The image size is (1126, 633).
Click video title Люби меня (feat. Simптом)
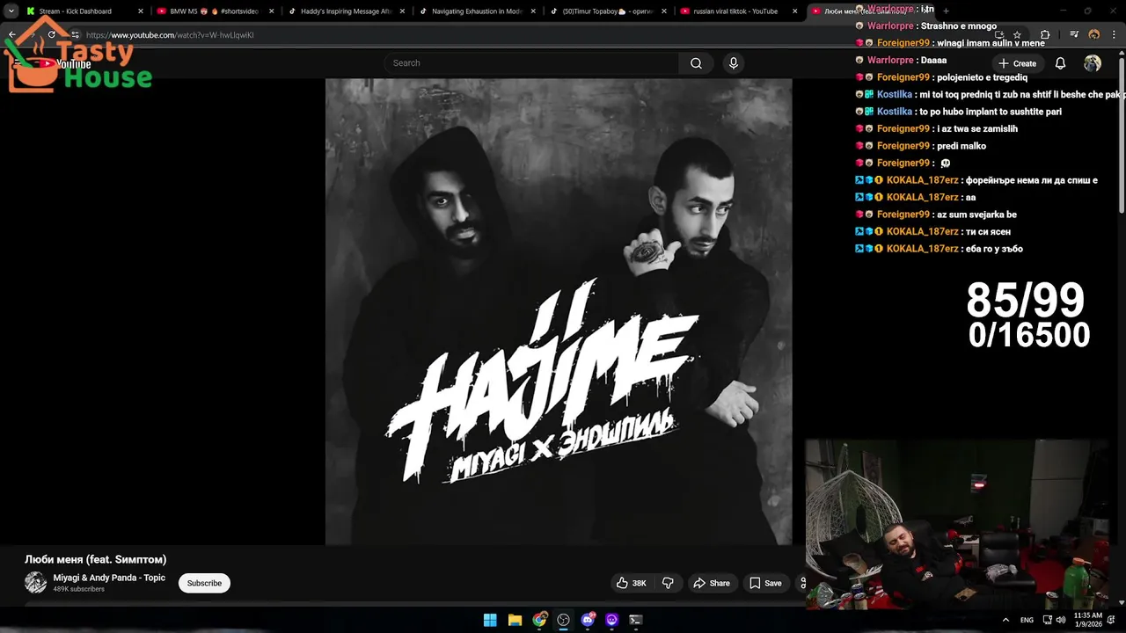[x=95, y=559]
